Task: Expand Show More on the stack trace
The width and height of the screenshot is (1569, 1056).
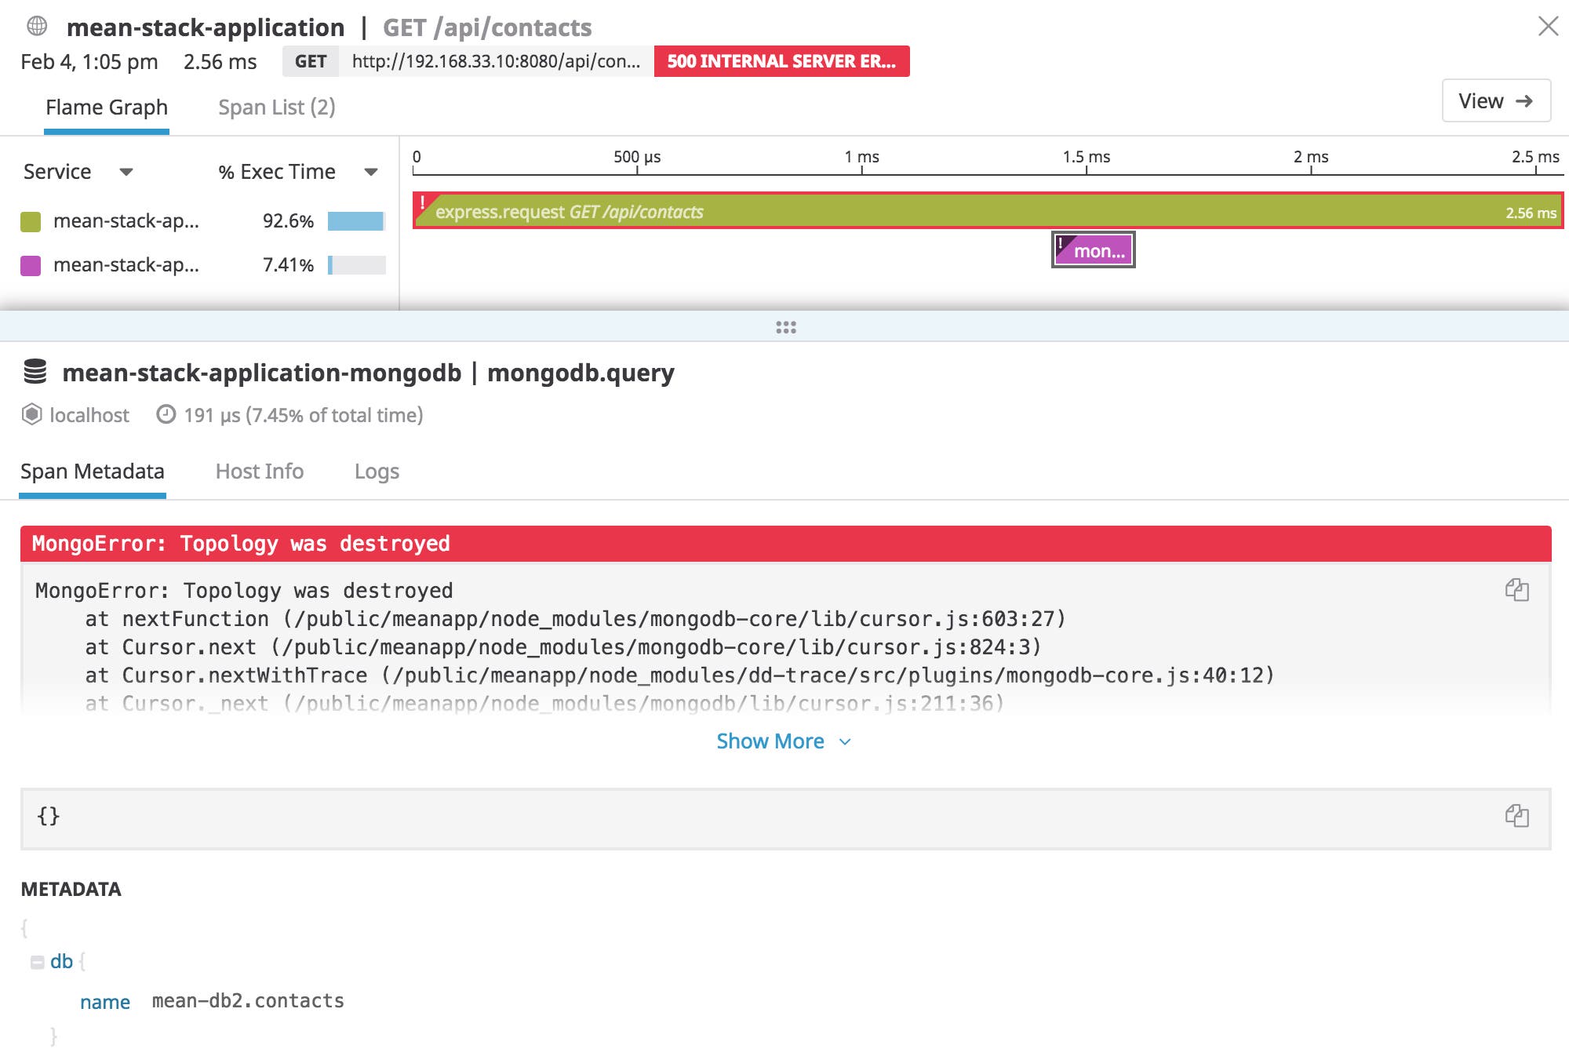Action: (x=783, y=741)
